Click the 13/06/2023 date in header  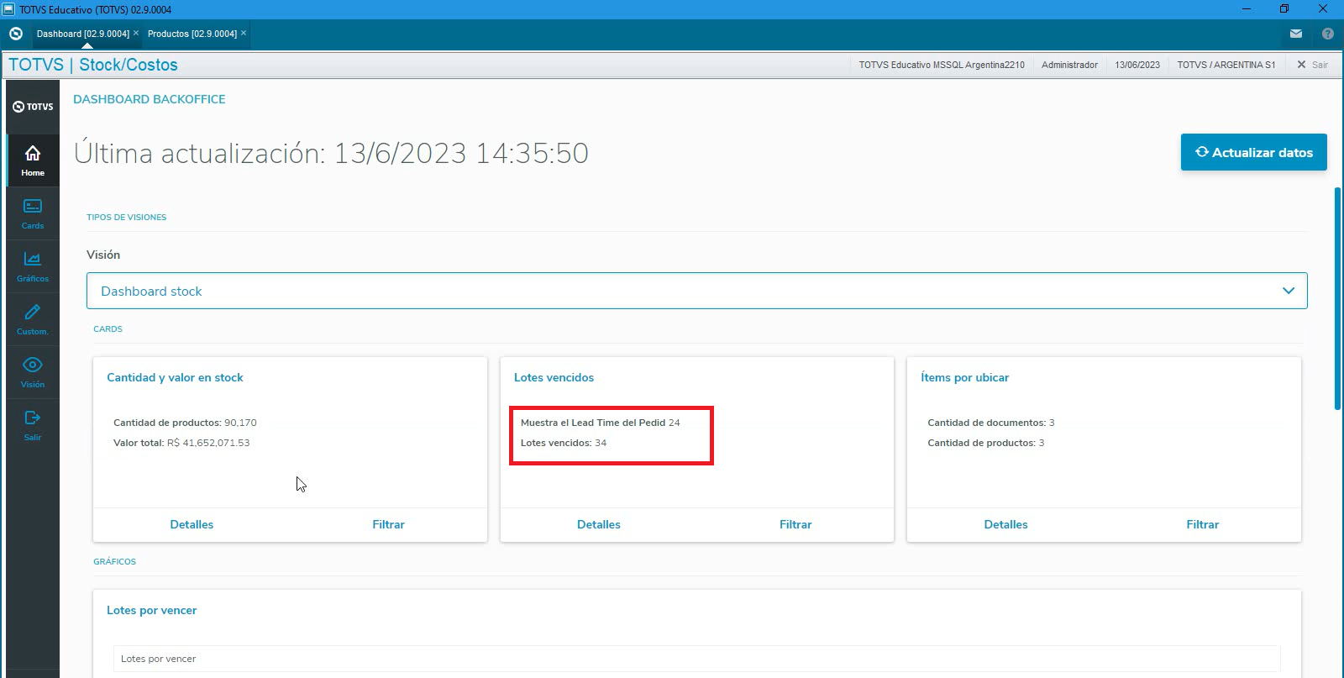(x=1137, y=65)
